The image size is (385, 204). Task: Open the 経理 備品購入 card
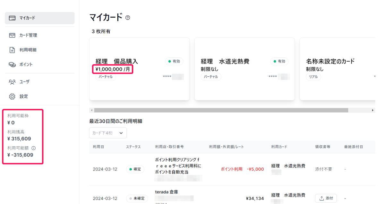click(139, 69)
